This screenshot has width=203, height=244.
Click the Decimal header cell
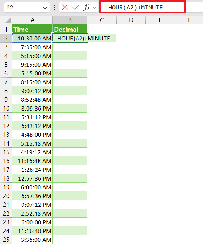pyautogui.click(x=70, y=29)
